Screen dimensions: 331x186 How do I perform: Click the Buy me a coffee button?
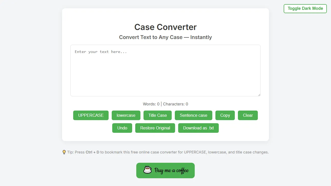(165, 170)
